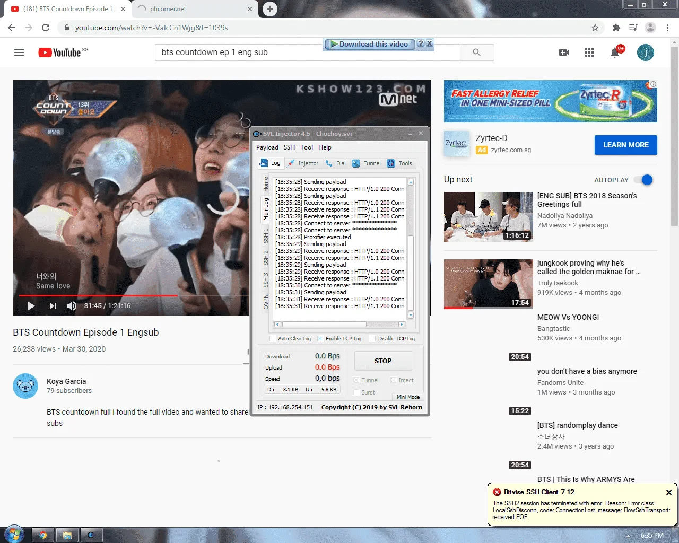The width and height of the screenshot is (679, 543).
Task: Toggle the Burst checkbox
Action: 356,392
